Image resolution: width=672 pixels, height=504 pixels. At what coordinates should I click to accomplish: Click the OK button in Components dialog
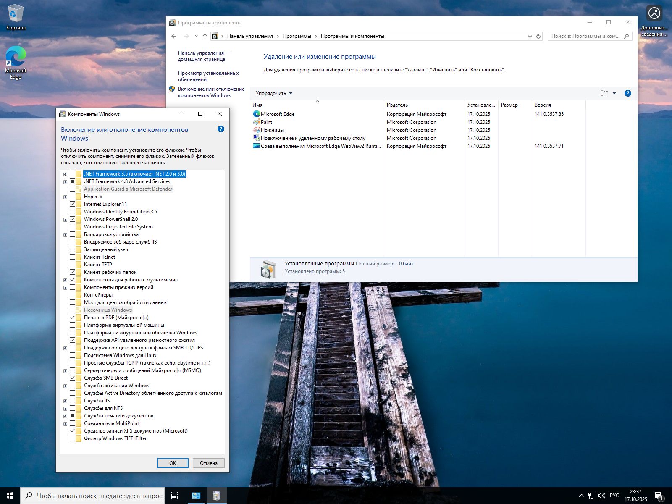coord(173,463)
